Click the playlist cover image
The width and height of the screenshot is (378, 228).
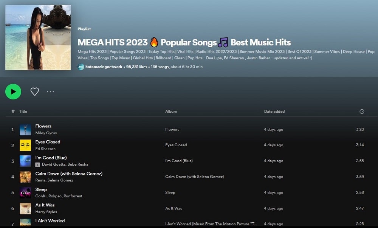click(x=38, y=37)
